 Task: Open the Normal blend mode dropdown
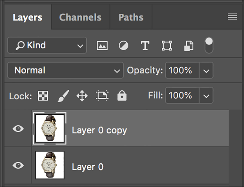[65, 70]
